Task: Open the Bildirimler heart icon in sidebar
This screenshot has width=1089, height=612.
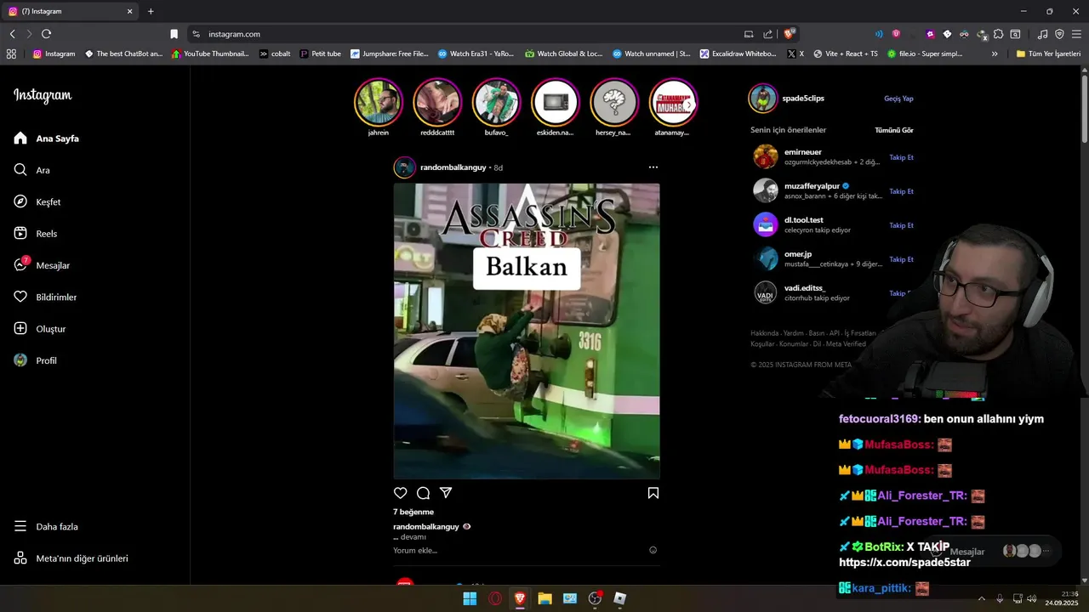Action: [20, 297]
